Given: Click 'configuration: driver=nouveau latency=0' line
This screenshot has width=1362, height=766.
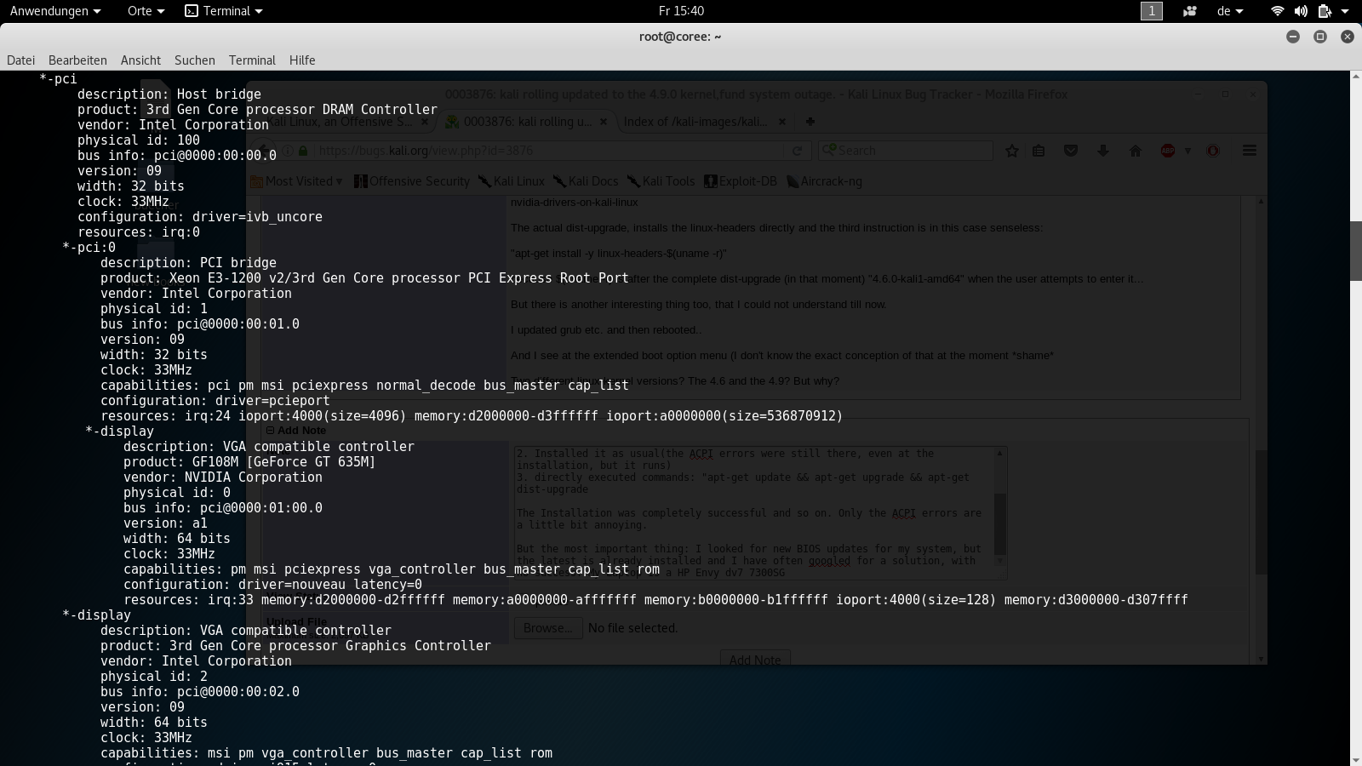Looking at the screenshot, I should (x=272, y=585).
